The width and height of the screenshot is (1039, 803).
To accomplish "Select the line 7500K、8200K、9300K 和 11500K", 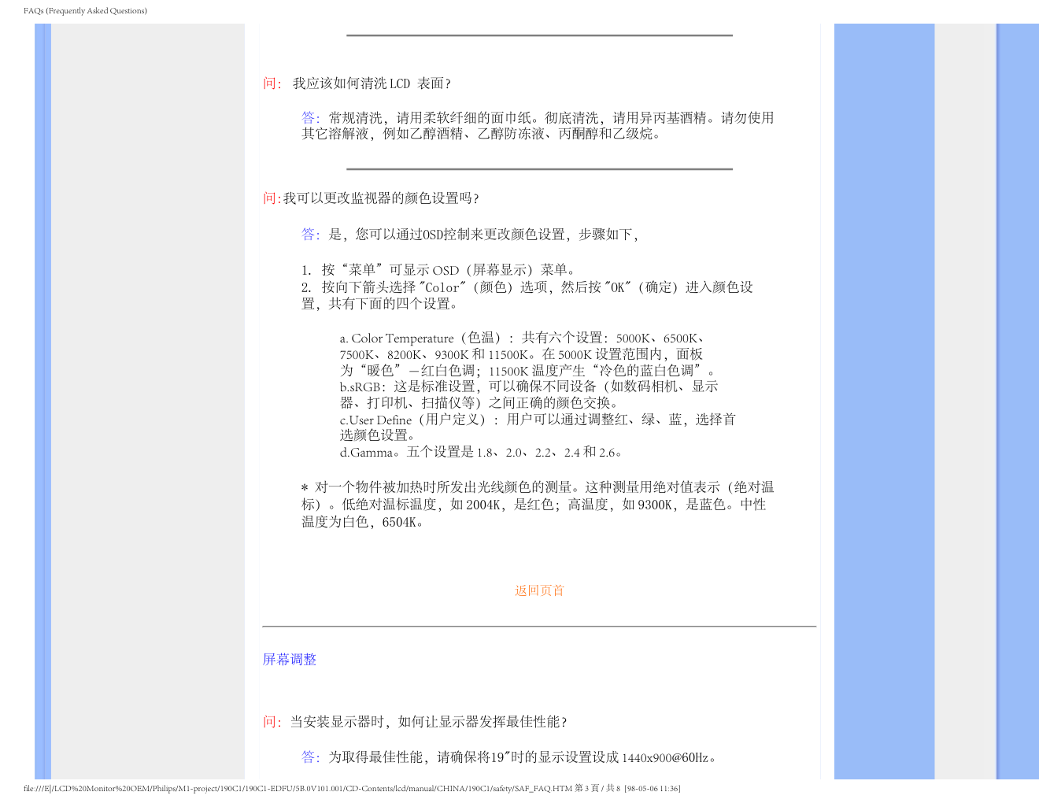I will (521, 354).
